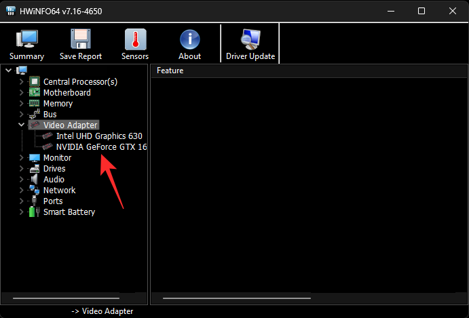Expand the Central Processor(s) node

(22, 81)
